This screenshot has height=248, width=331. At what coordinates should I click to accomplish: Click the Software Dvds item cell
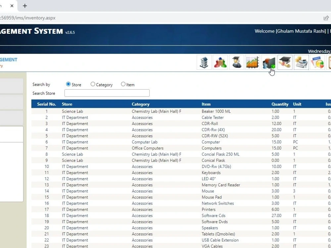point(214,222)
